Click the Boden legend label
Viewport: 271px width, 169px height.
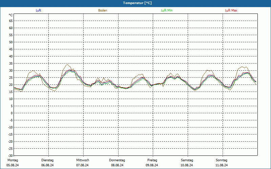coord(103,10)
